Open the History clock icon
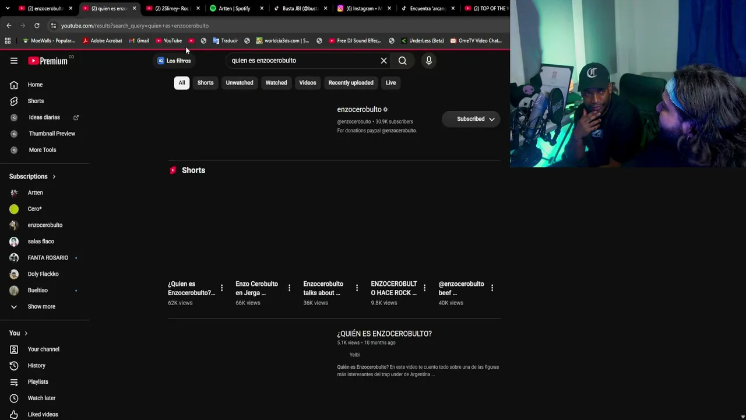The width and height of the screenshot is (746, 420). point(14,366)
